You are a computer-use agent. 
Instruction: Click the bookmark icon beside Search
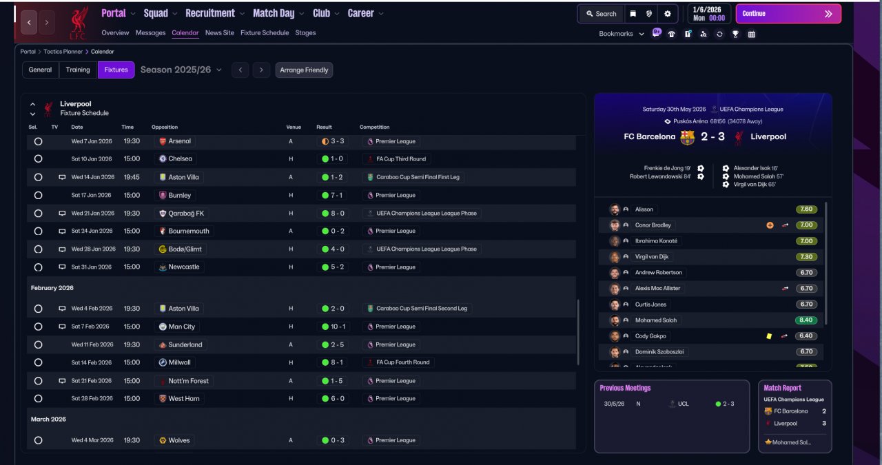pos(633,14)
